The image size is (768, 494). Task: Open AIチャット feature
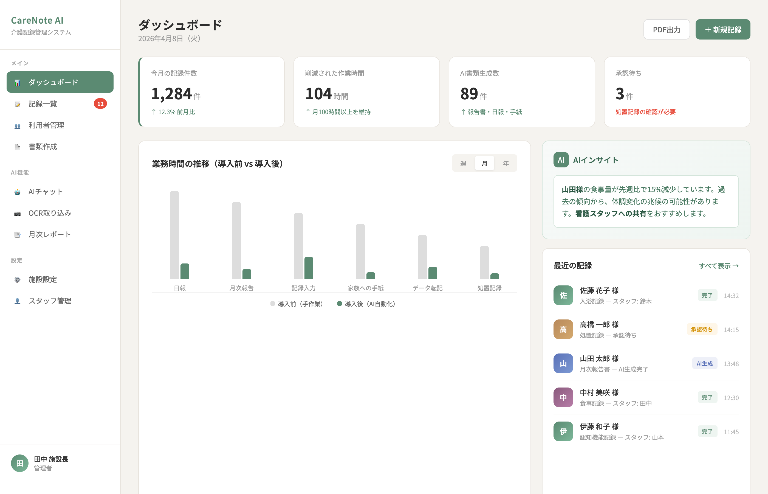(x=60, y=192)
